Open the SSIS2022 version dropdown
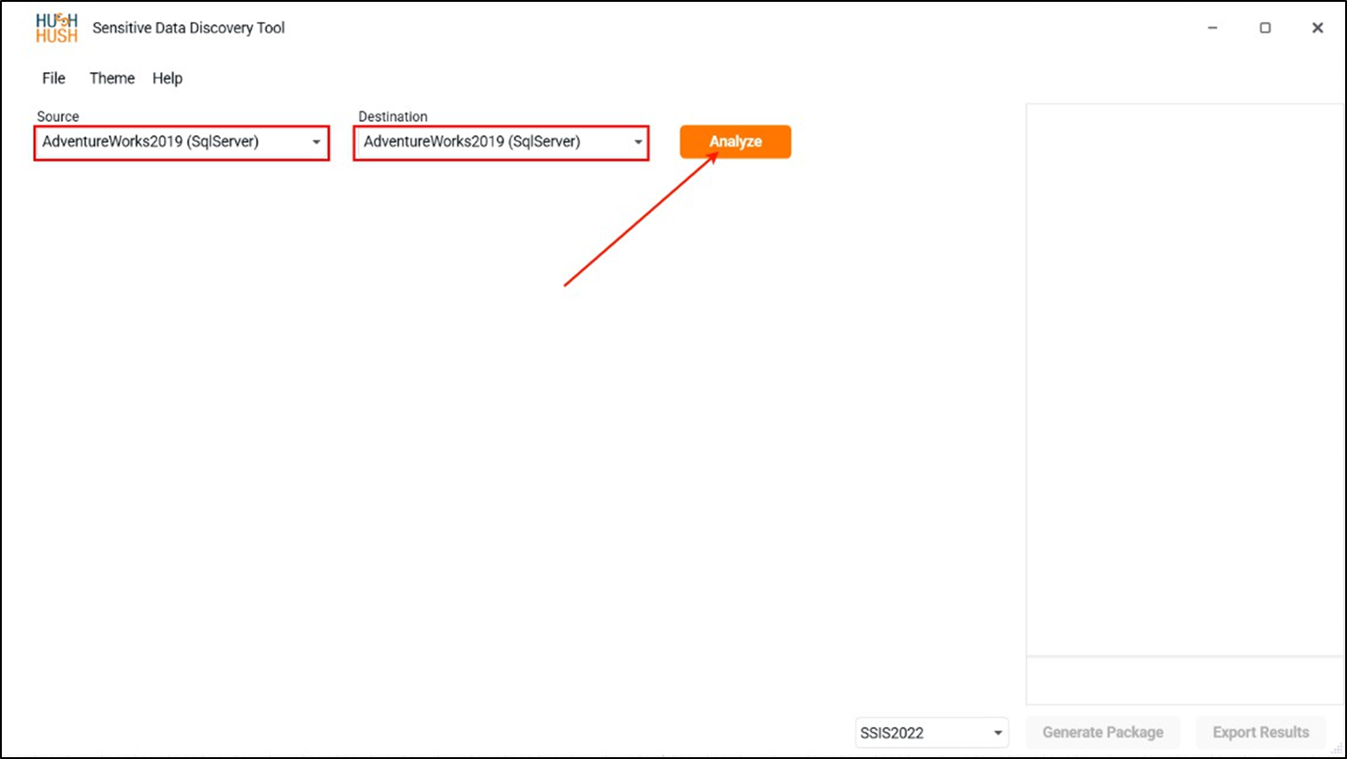 [931, 733]
